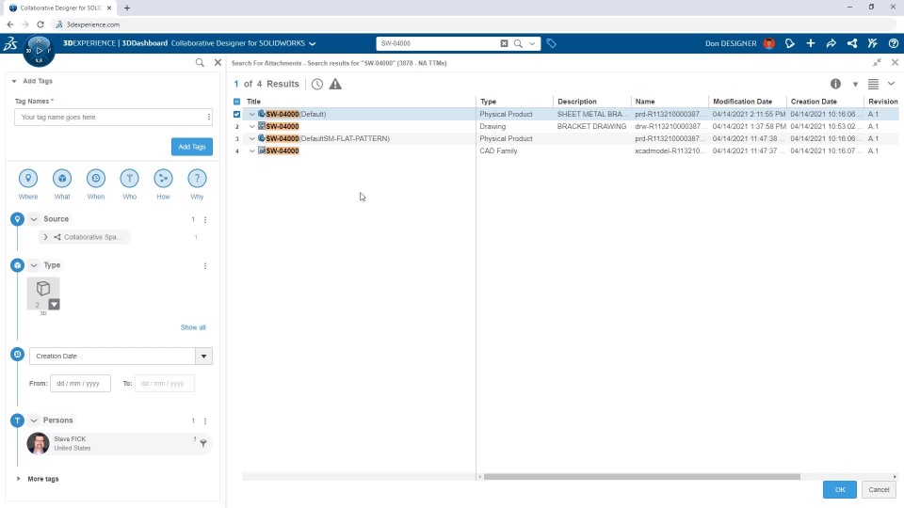Viewport: 904px width, 508px height.
Task: Click the Add Tags button
Action: coord(192,147)
